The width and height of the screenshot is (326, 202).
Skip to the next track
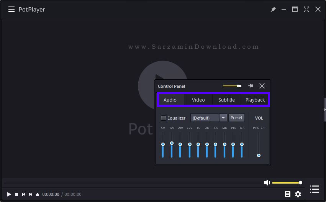coord(31,194)
